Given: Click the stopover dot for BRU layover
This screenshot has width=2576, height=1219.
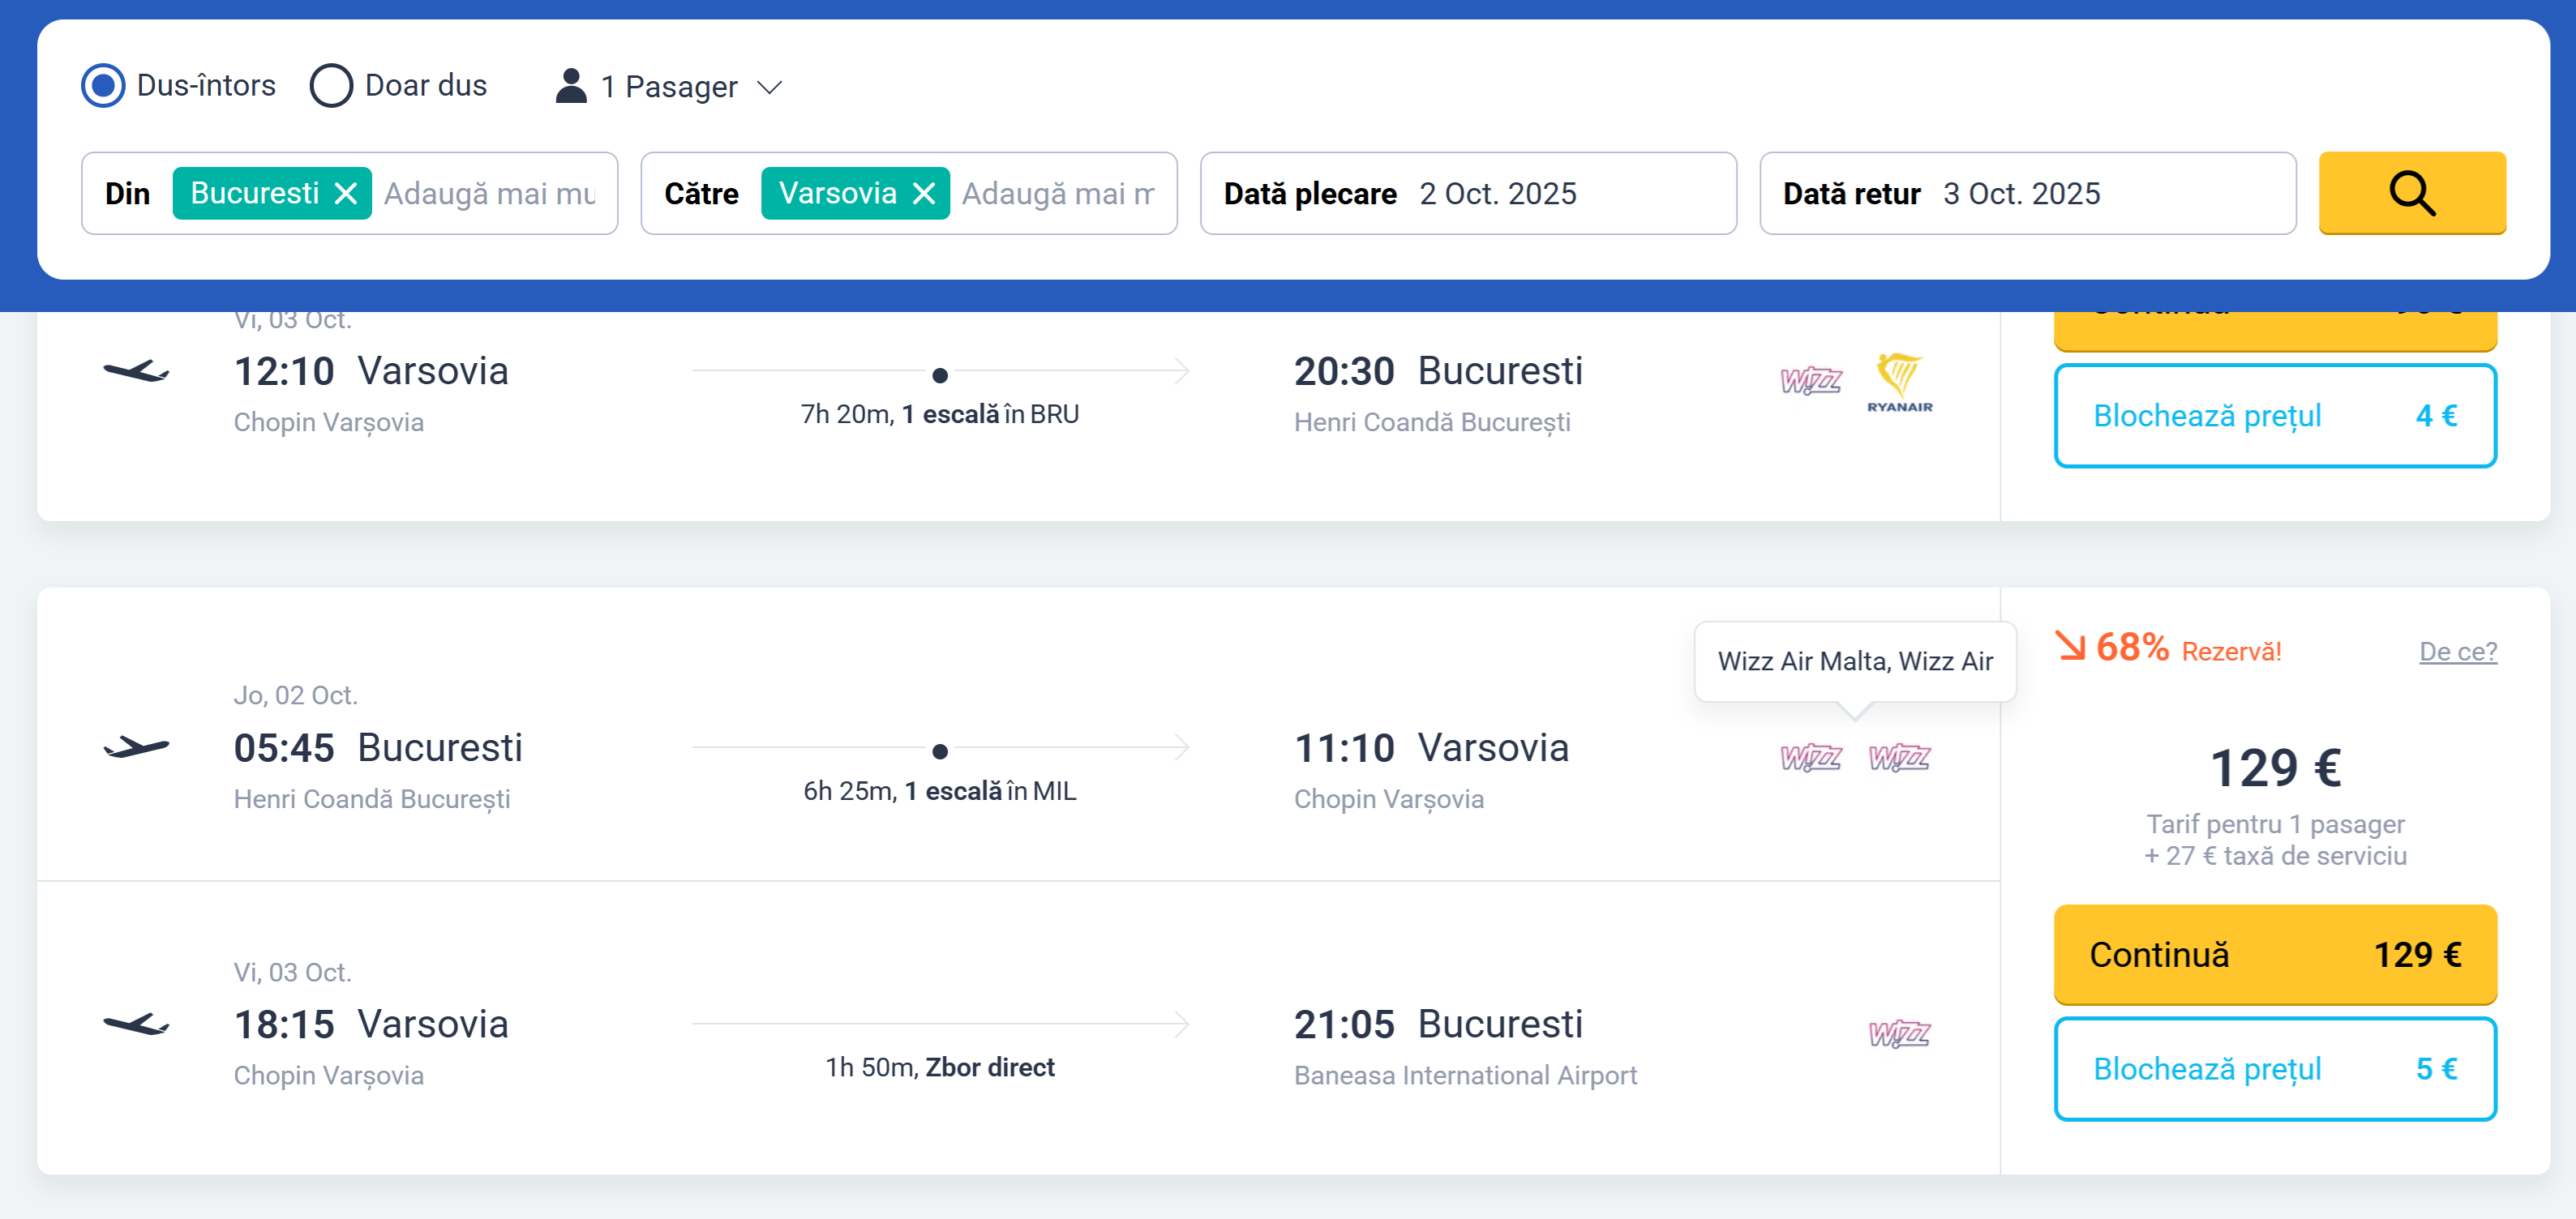Looking at the screenshot, I should [x=940, y=375].
